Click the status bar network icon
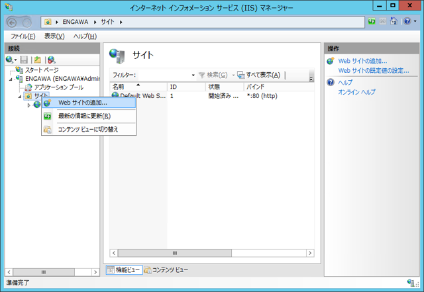This screenshot has width=424, height=292. pos(411,283)
